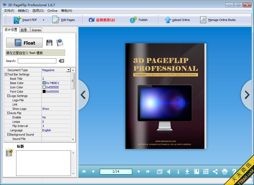
Task: Toggle the fullscreen view icon
Action: pos(160,172)
